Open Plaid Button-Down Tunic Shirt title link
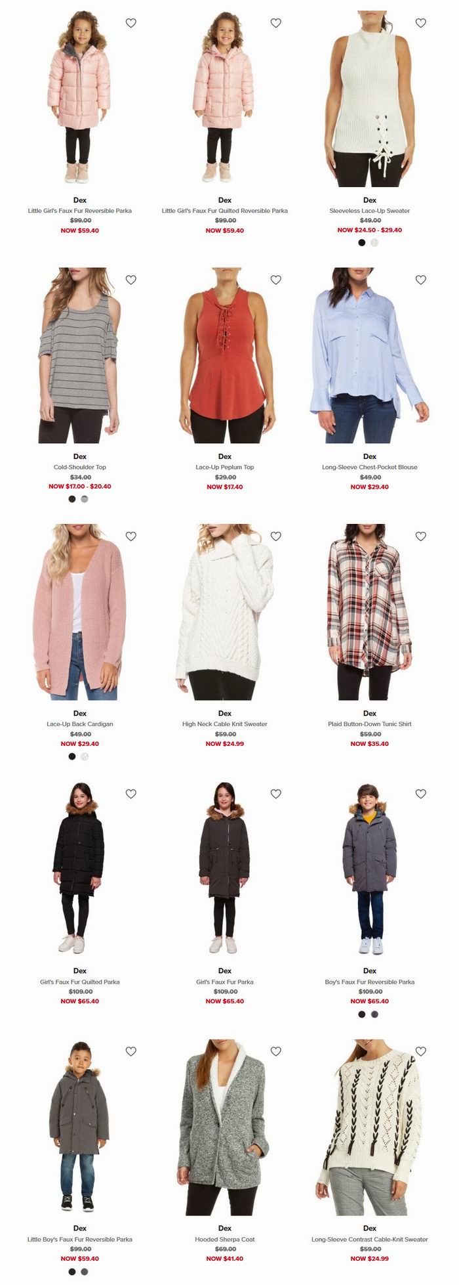 tap(370, 724)
